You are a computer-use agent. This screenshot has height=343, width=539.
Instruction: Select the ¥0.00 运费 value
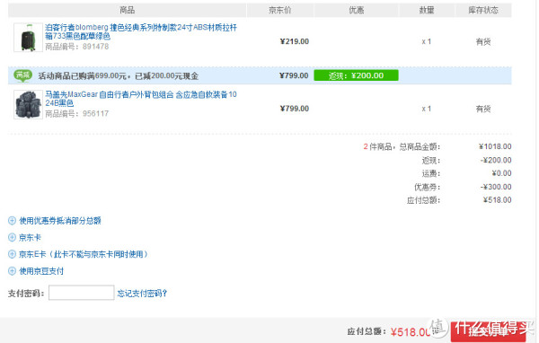(x=501, y=173)
